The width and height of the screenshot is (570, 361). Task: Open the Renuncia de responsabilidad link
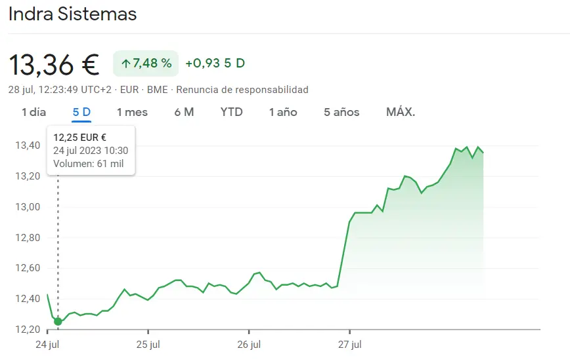tap(242, 90)
